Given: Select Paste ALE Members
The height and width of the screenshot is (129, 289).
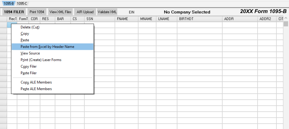Looking at the screenshot, I should (x=36, y=89).
